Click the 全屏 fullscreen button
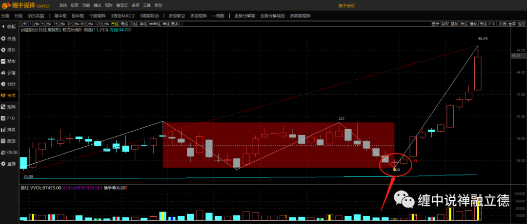This screenshot has height=224, width=527. 512,24
